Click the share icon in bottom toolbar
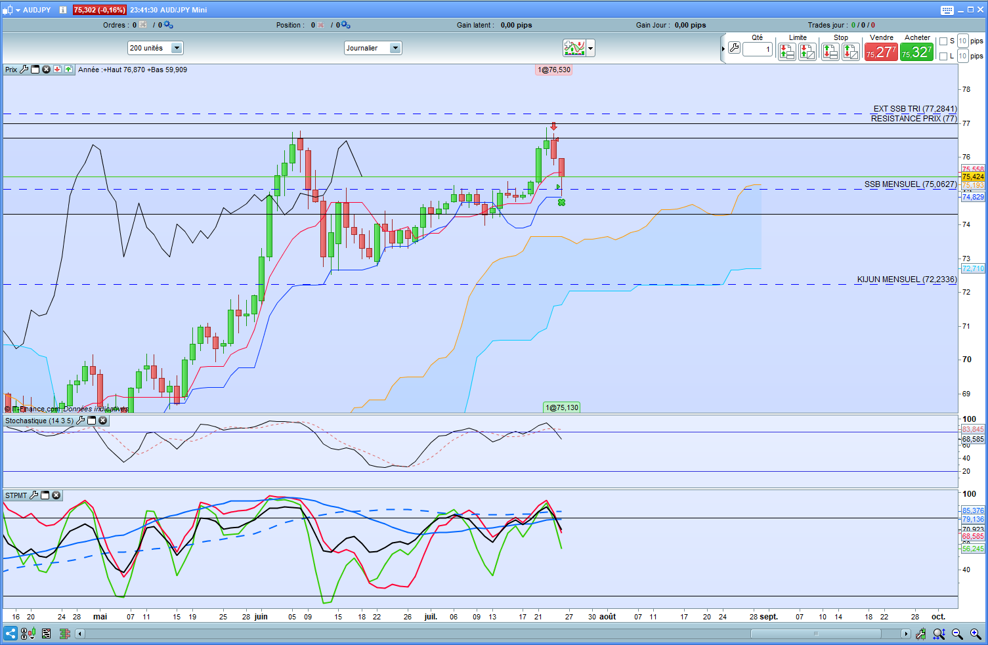This screenshot has width=988, height=645. click(11, 634)
